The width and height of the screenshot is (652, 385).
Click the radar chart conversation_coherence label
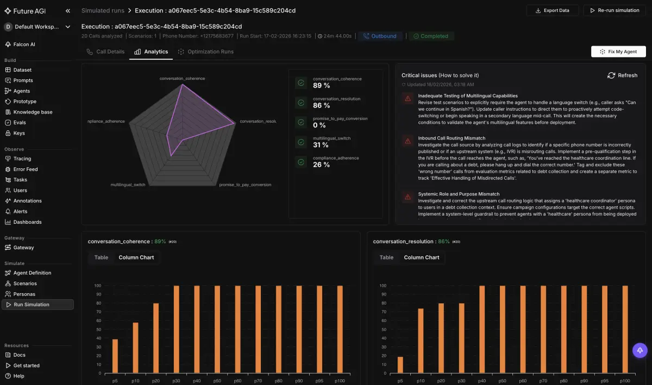click(183, 79)
